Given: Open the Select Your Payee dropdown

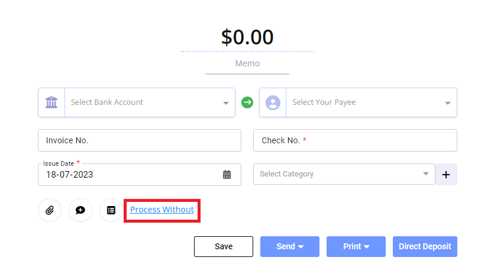Looking at the screenshot, I should [x=372, y=102].
